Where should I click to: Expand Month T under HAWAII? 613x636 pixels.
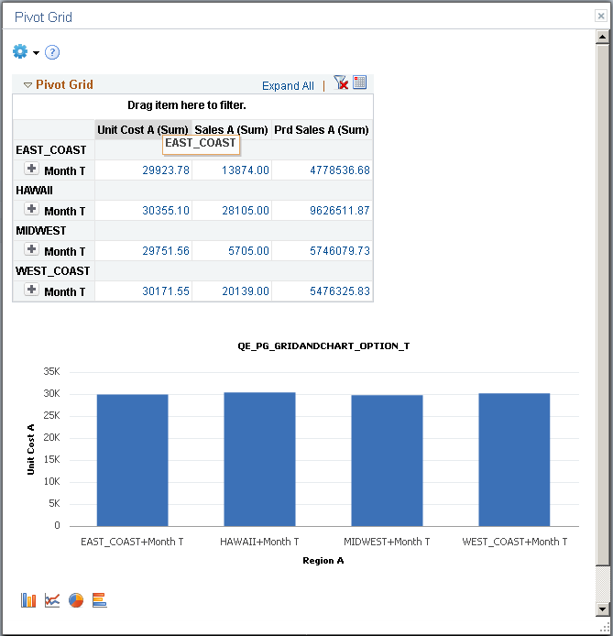click(x=31, y=210)
